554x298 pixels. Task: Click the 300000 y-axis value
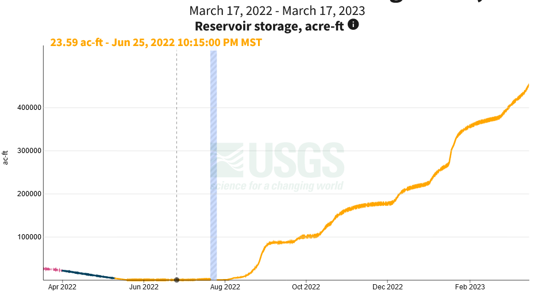(26, 151)
